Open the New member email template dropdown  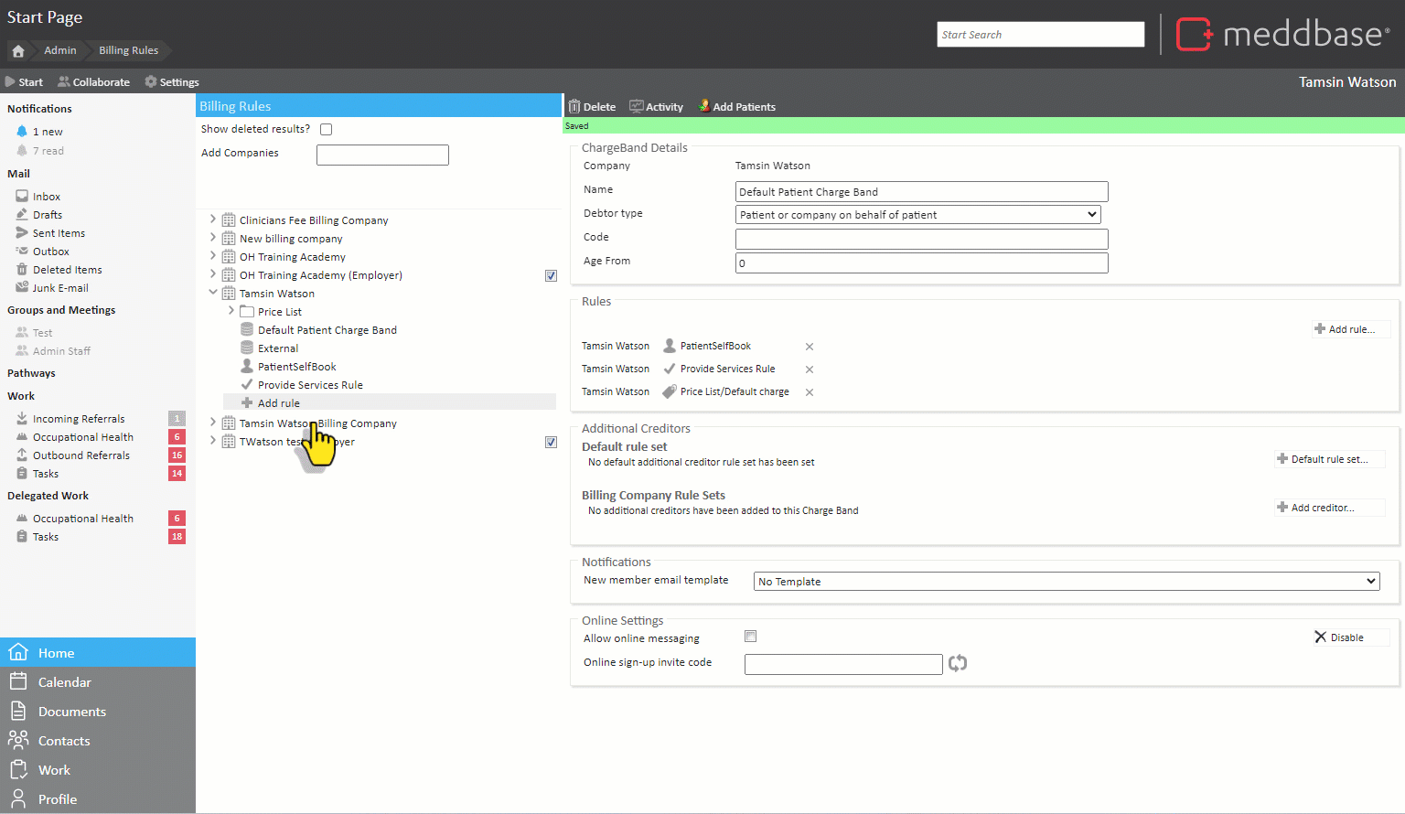pyautogui.click(x=1067, y=582)
